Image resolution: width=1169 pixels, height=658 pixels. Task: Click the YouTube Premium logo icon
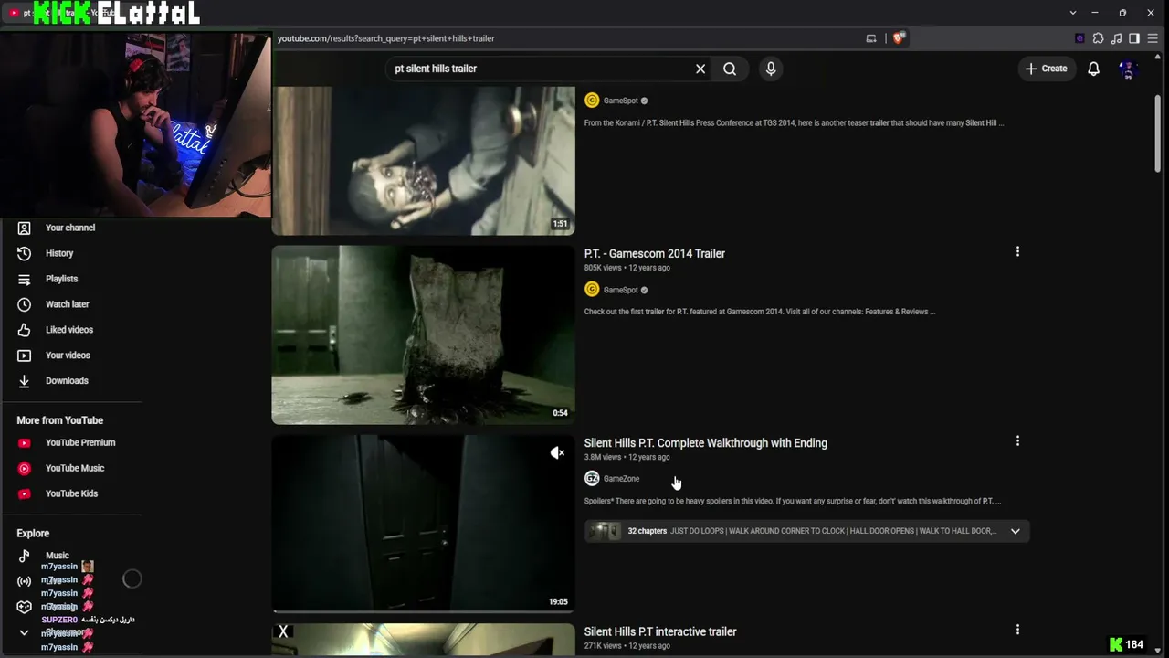[x=25, y=442]
